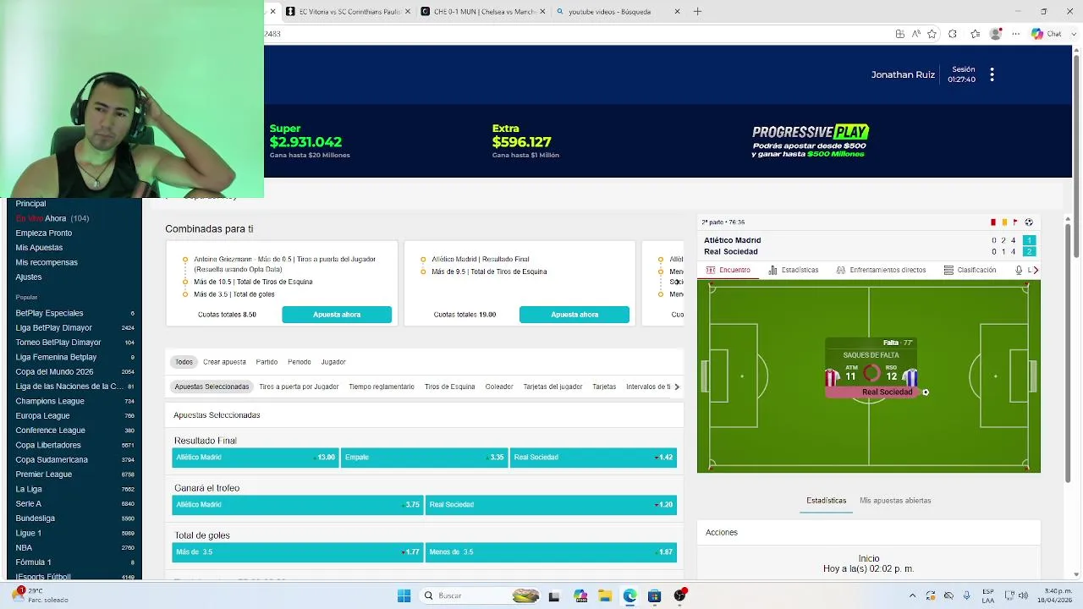Open browser extensions puzzle icon

953,34
